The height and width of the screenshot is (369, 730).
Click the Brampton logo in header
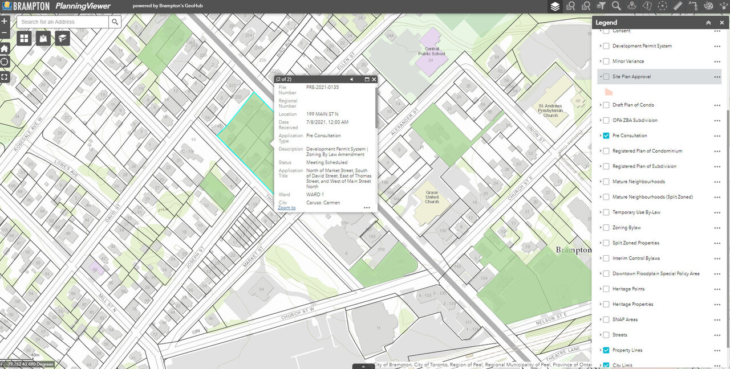point(25,6)
